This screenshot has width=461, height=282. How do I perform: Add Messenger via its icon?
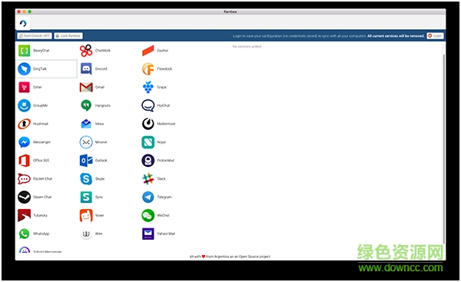point(24,142)
